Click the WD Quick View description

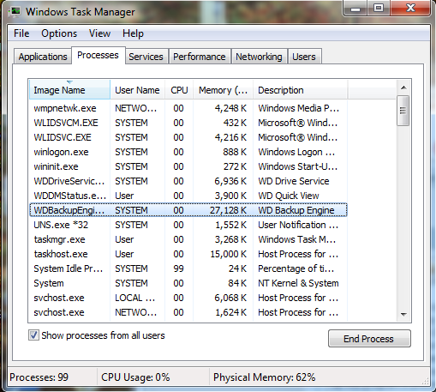pos(289,196)
